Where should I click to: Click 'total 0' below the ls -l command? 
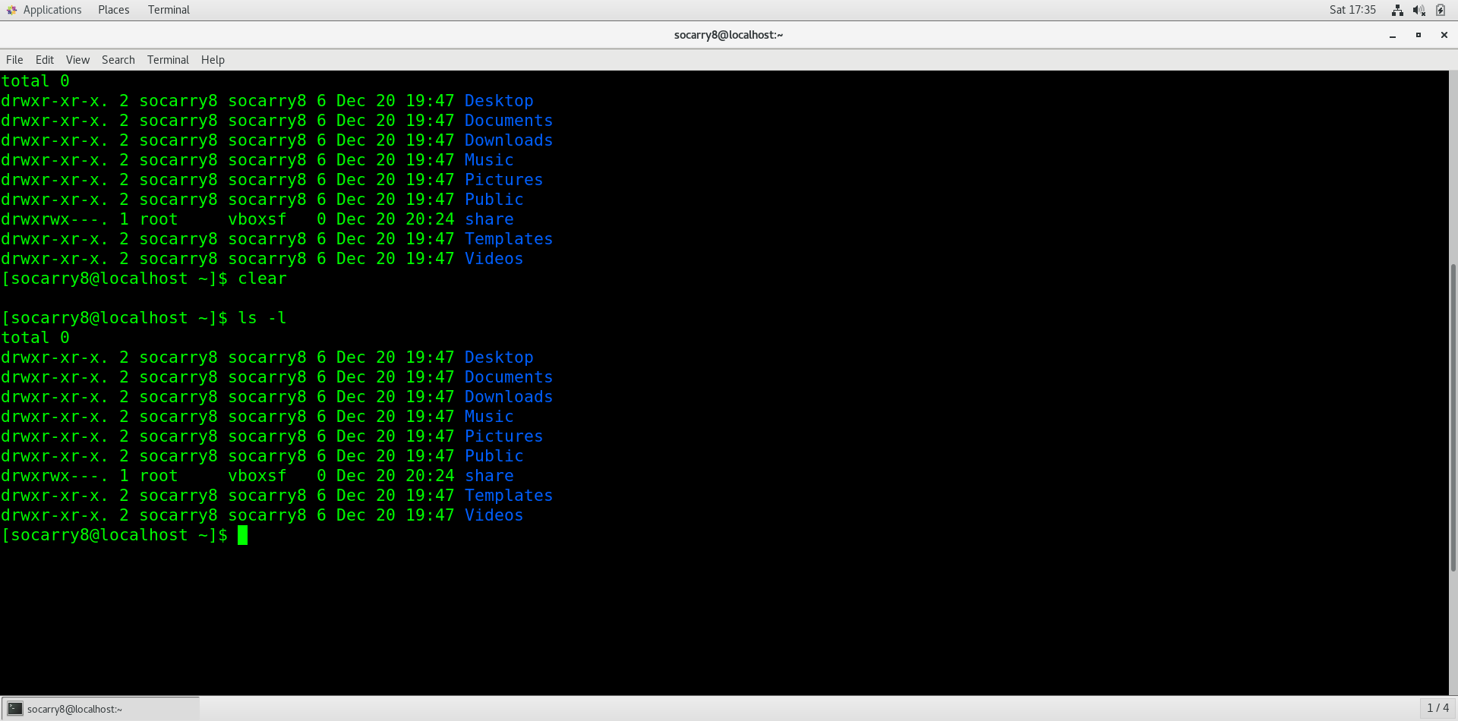[x=35, y=338]
